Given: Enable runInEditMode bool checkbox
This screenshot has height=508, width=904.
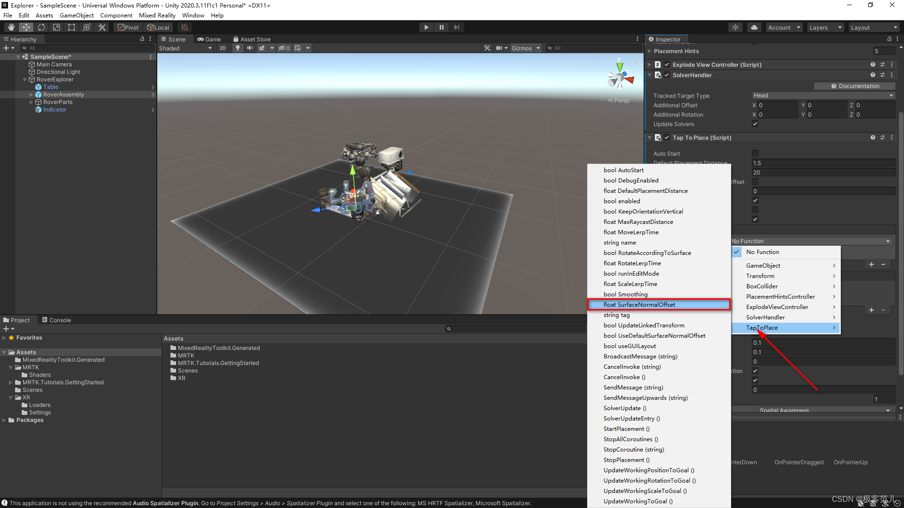Looking at the screenshot, I should point(631,274).
